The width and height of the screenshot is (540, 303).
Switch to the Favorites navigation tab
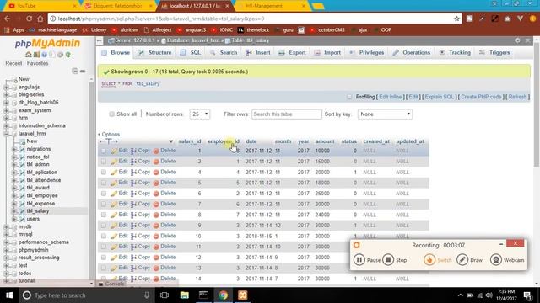[x=37, y=64]
